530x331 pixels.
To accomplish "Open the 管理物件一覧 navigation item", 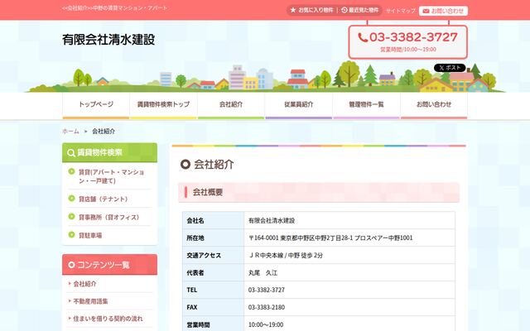I will [x=366, y=106].
